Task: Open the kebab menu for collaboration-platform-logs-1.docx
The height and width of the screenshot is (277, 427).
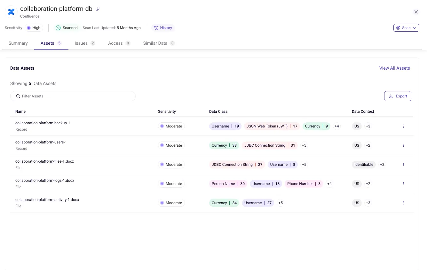Action: tap(403, 183)
